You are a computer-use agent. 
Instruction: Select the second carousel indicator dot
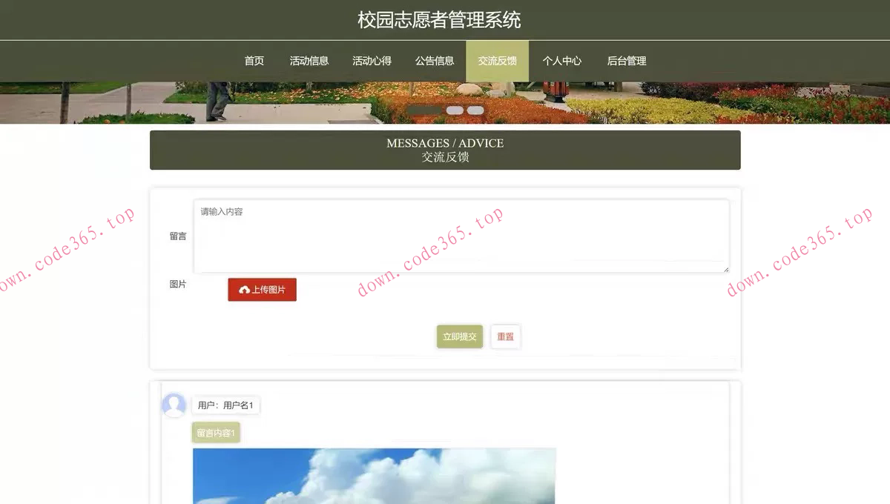tap(455, 110)
